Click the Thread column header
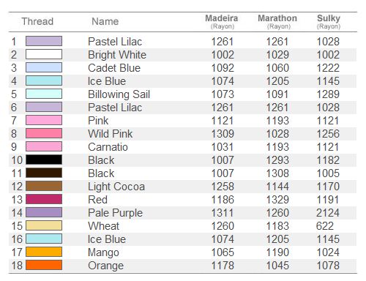The image size is (366, 281). click(37, 21)
